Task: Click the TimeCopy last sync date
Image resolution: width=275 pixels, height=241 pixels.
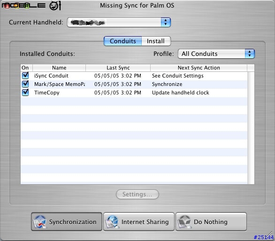Action: 118,93
